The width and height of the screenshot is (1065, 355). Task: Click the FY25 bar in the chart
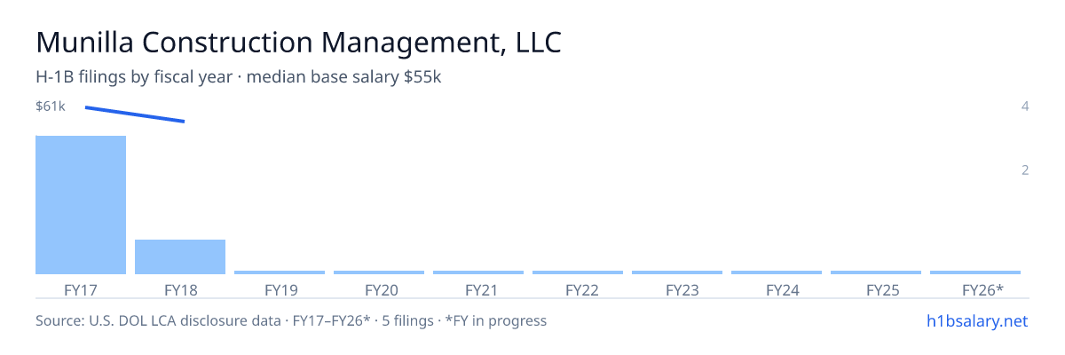click(x=876, y=272)
